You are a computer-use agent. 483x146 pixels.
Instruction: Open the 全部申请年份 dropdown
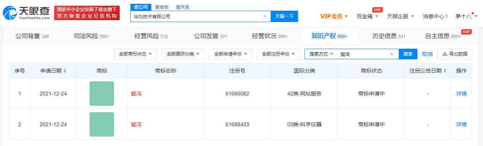(231, 54)
